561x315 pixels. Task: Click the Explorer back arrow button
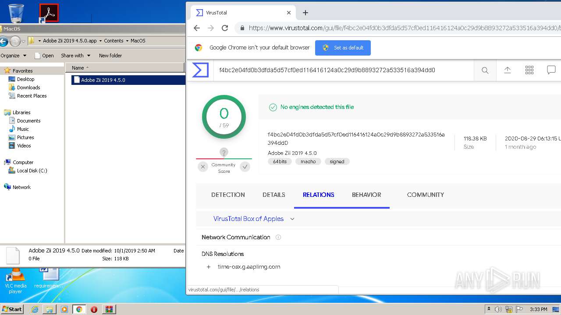click(x=4, y=42)
